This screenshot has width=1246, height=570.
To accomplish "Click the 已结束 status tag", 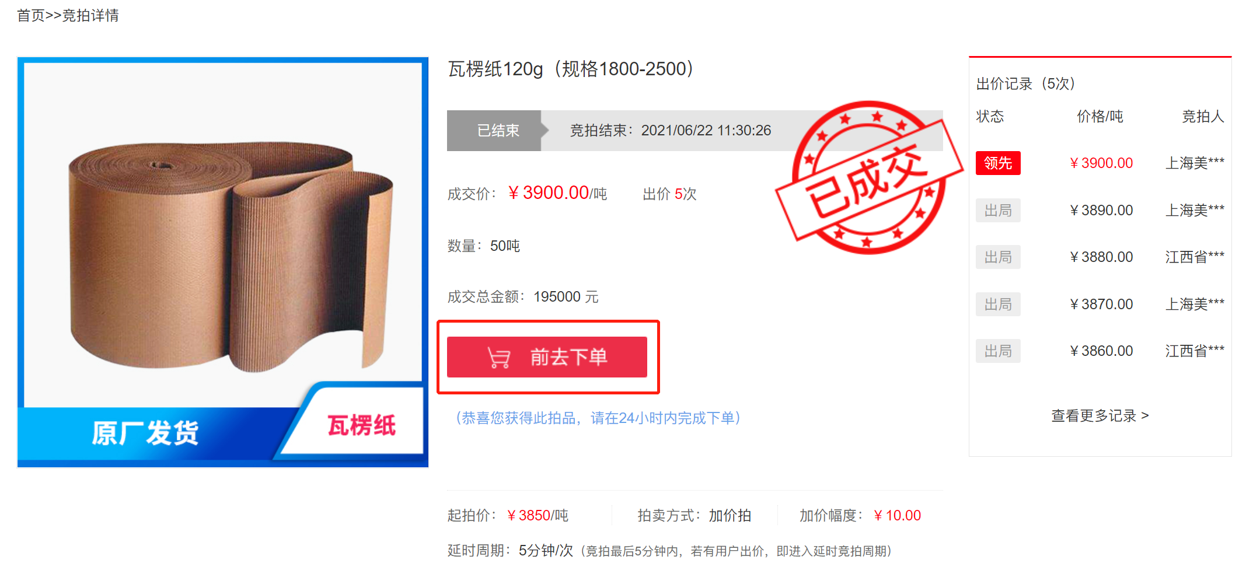I will pos(498,131).
